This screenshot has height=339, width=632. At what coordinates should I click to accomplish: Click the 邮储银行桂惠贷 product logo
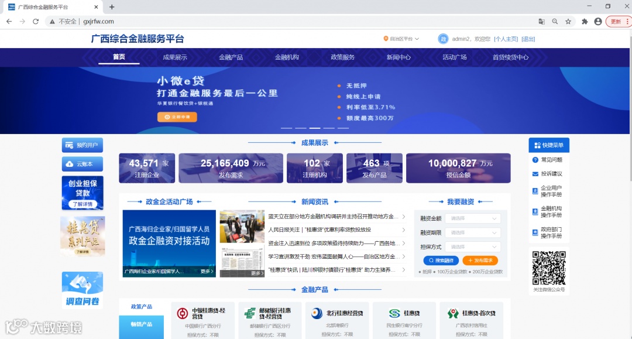click(x=250, y=313)
